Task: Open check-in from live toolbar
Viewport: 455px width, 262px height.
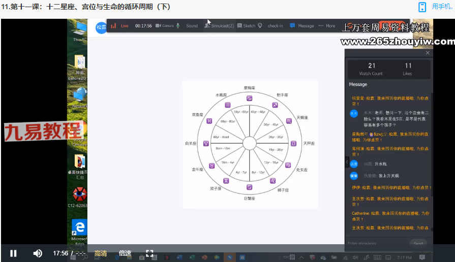Action: tap(276, 26)
